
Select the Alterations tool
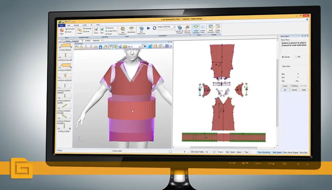coord(131,29)
